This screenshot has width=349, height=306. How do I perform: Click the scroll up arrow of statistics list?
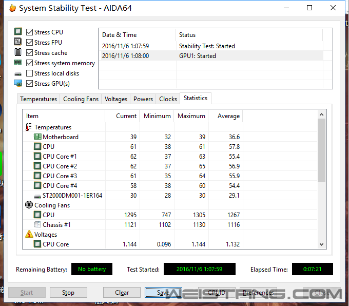tap(321, 114)
